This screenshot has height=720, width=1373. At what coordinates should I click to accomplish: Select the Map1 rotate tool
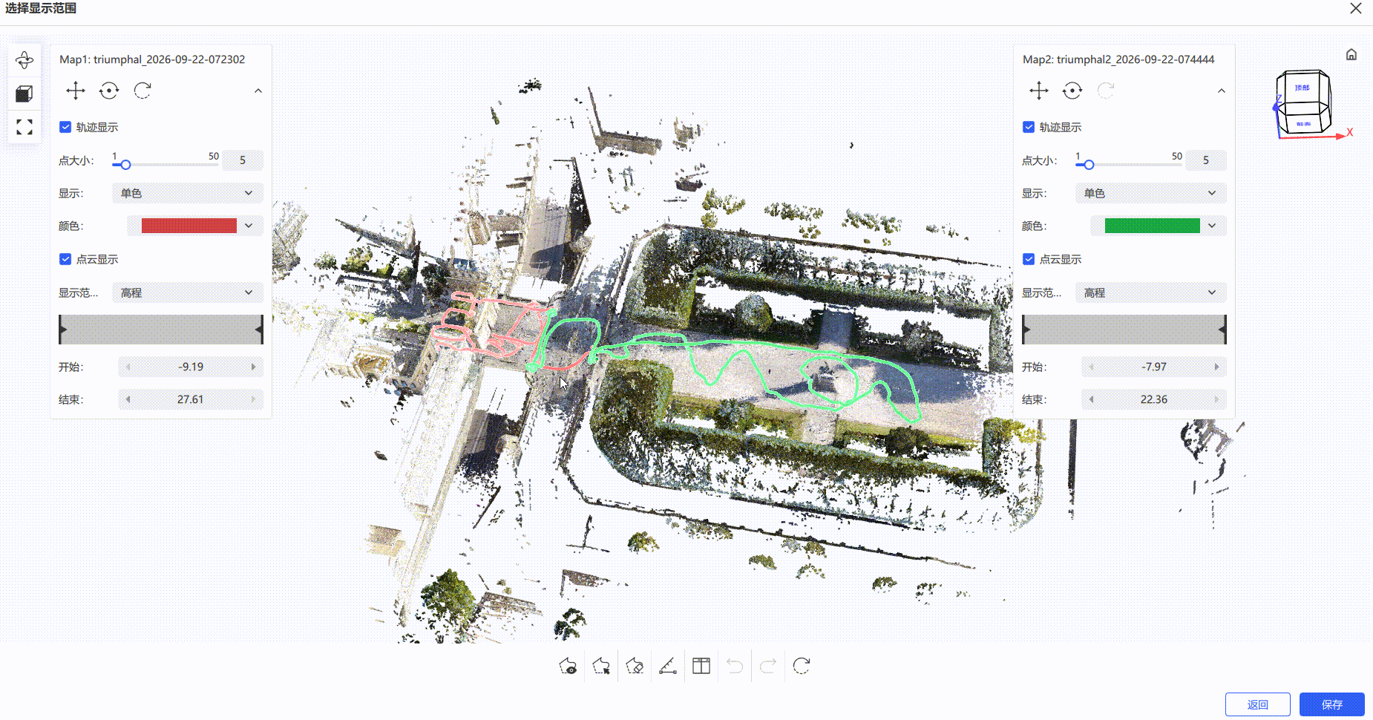tap(109, 91)
